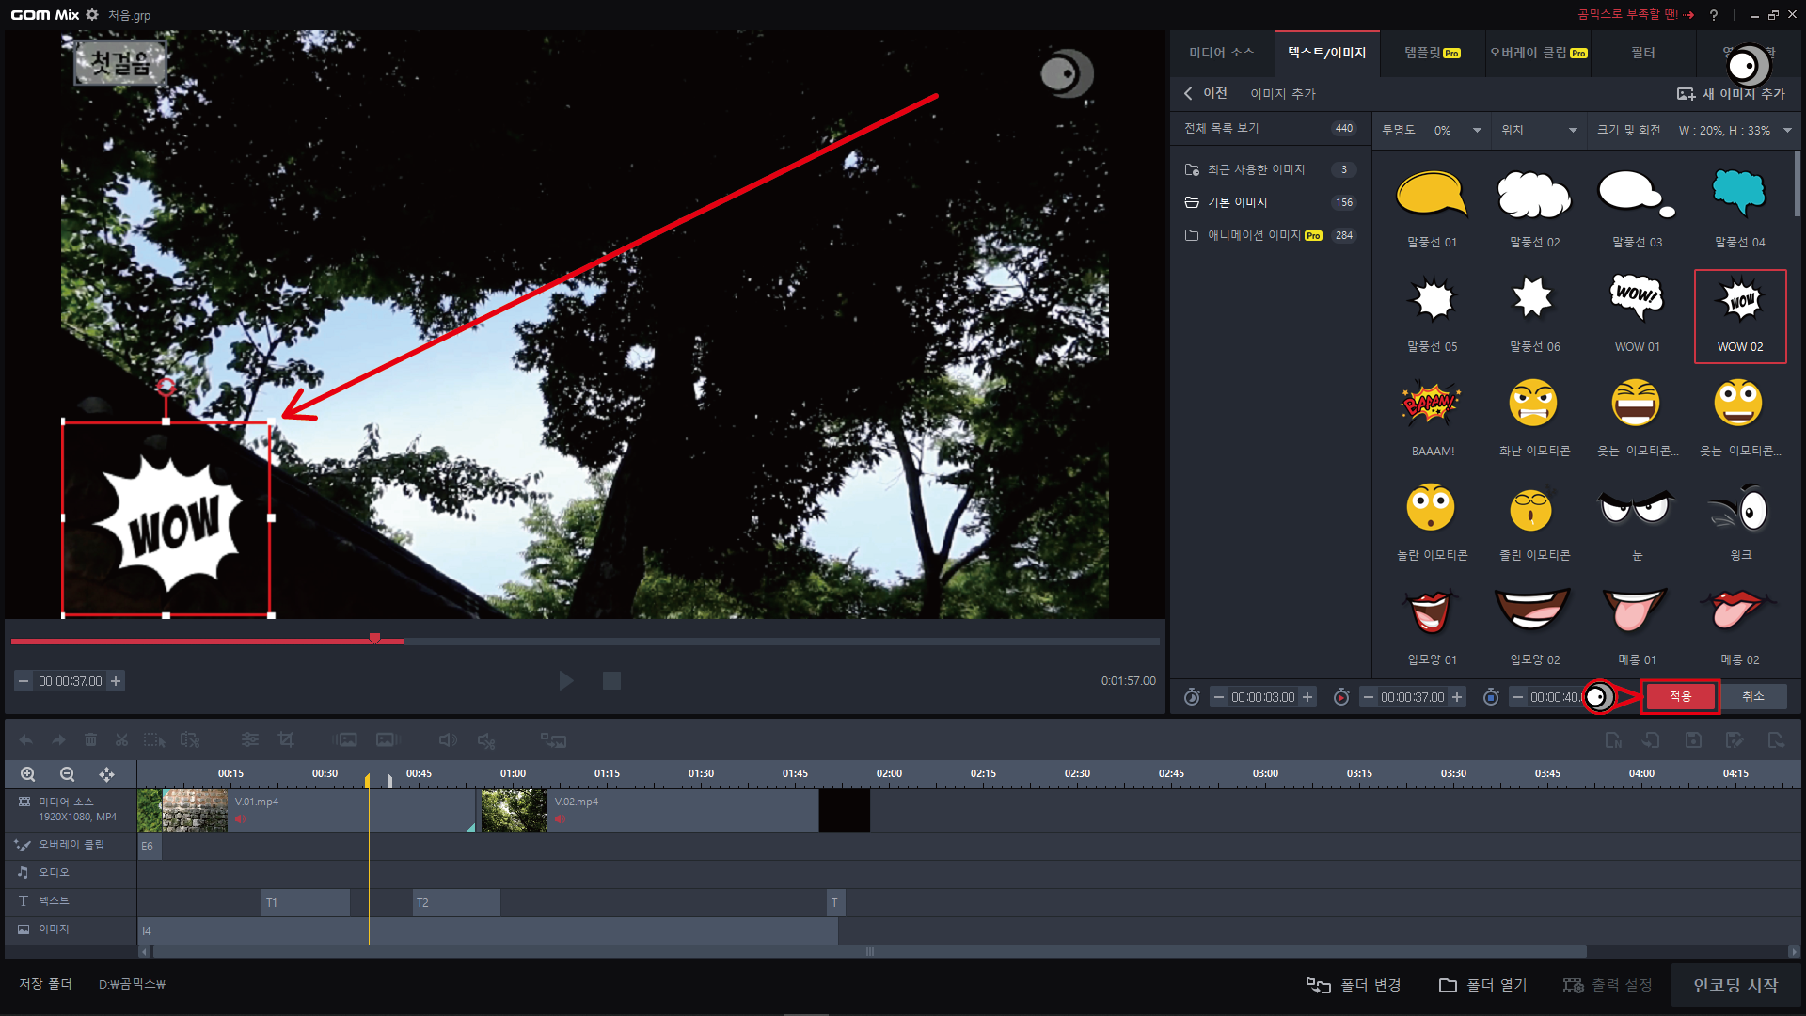This screenshot has width=1806, height=1016.
Task: Click the red 적용 apply button
Action: [x=1680, y=696]
